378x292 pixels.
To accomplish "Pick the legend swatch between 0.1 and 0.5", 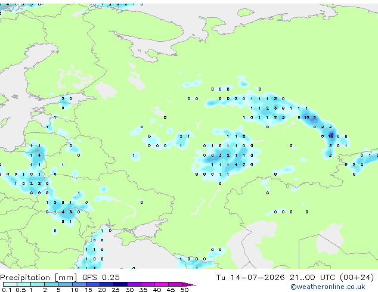I will 10,284.
